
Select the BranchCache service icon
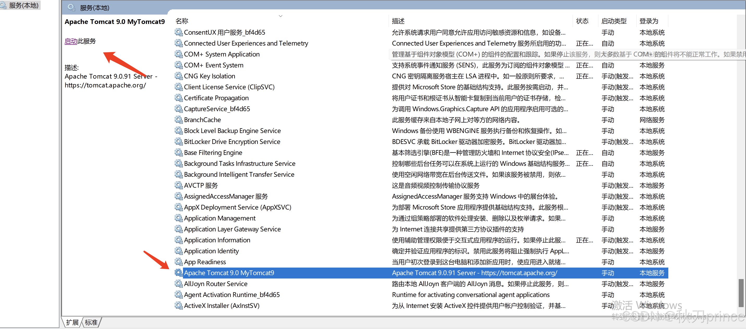[179, 120]
